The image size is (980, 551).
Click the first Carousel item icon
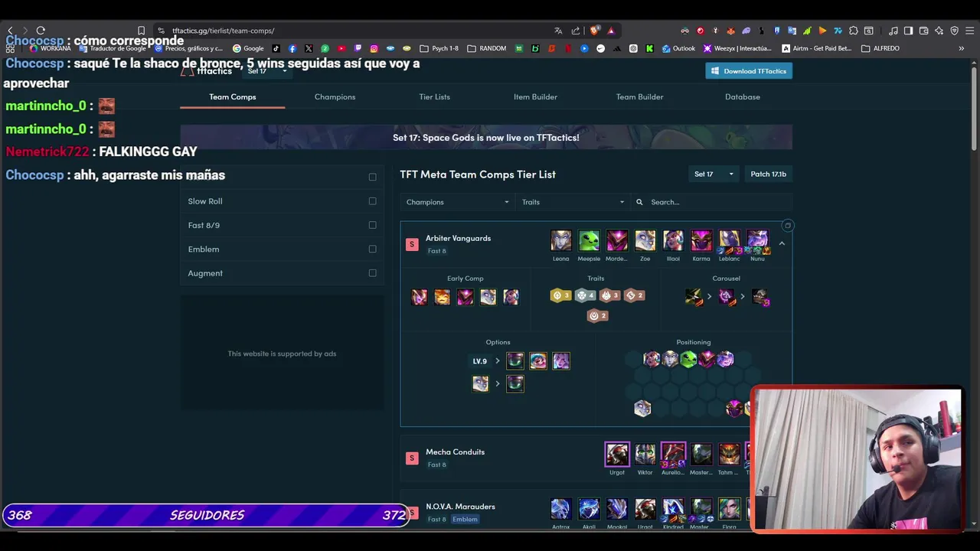pos(694,296)
